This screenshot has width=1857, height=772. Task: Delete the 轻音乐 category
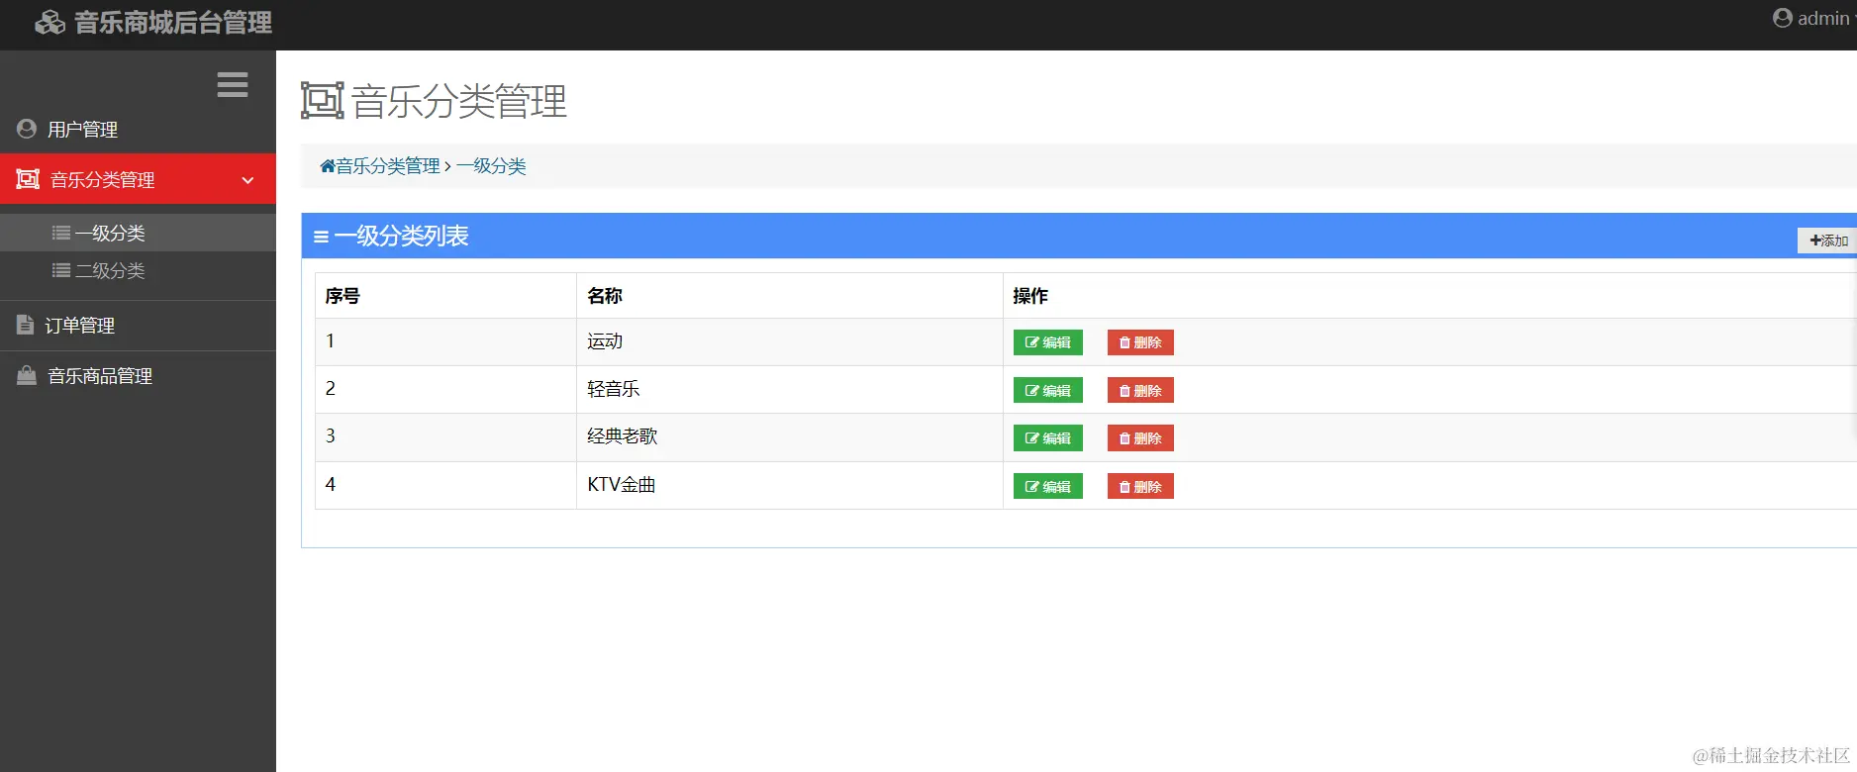1140,390
